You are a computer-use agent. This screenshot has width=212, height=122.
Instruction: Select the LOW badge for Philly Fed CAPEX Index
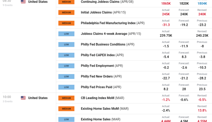point(66,55)
